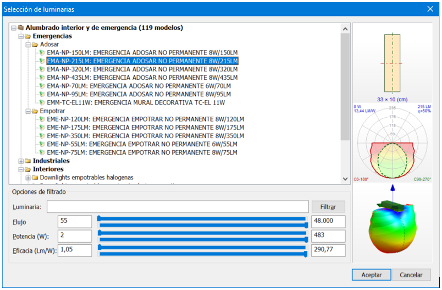Screen dimensions: 442x290
Task: Expand the Industriales tree node
Action: coord(21,161)
